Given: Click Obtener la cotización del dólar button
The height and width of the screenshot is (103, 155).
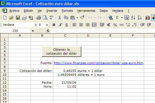Looking at the screenshot, I should tap(61, 52).
